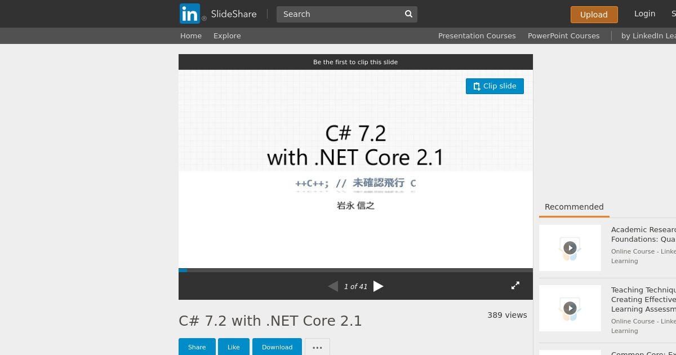Click the Clip slide button
The width and height of the screenshot is (676, 355).
[495, 86]
